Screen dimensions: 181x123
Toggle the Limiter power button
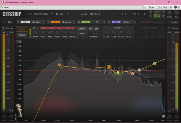(x=170, y=22)
